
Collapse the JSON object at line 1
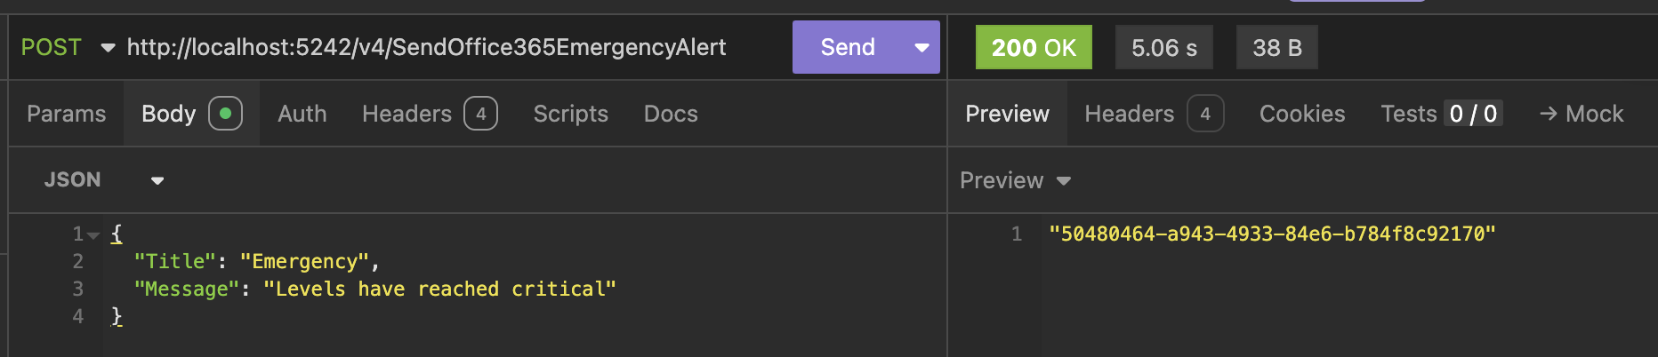(x=93, y=234)
